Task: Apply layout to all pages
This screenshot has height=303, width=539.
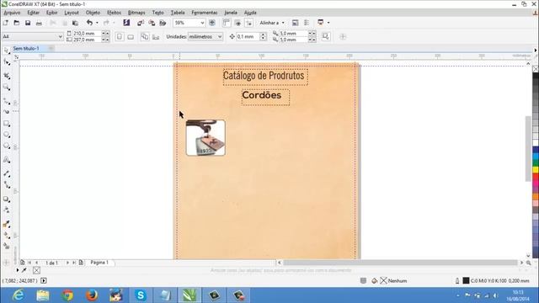Action: pyautogui.click(x=145, y=36)
